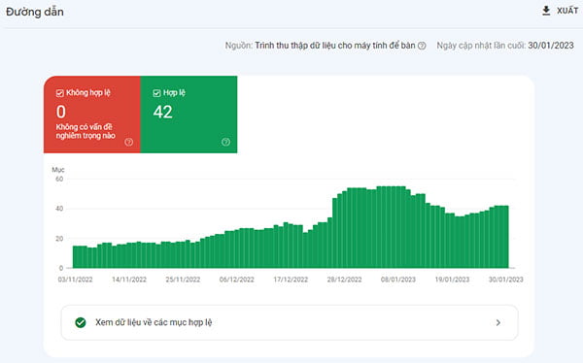Click chart bar above date 17/12/2022
This screenshot has height=363, width=583.
(291, 246)
